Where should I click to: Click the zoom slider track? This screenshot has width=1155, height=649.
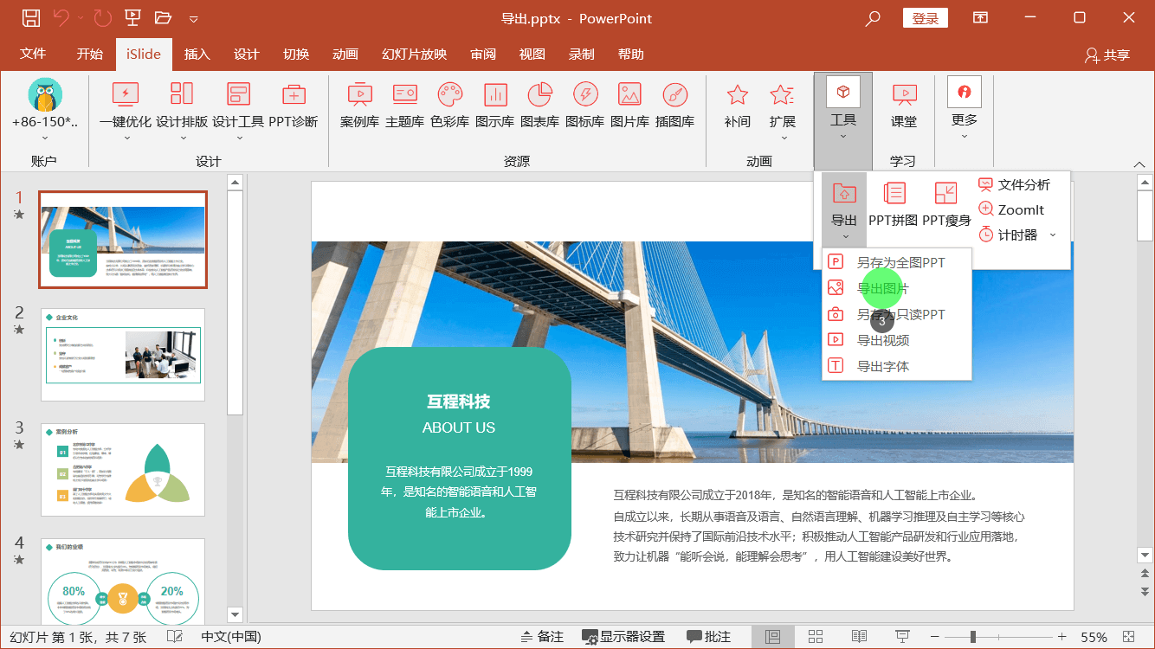click(997, 637)
